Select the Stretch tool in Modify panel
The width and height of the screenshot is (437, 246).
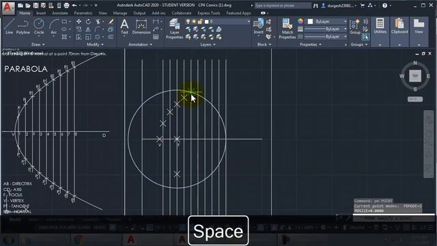(x=79, y=36)
